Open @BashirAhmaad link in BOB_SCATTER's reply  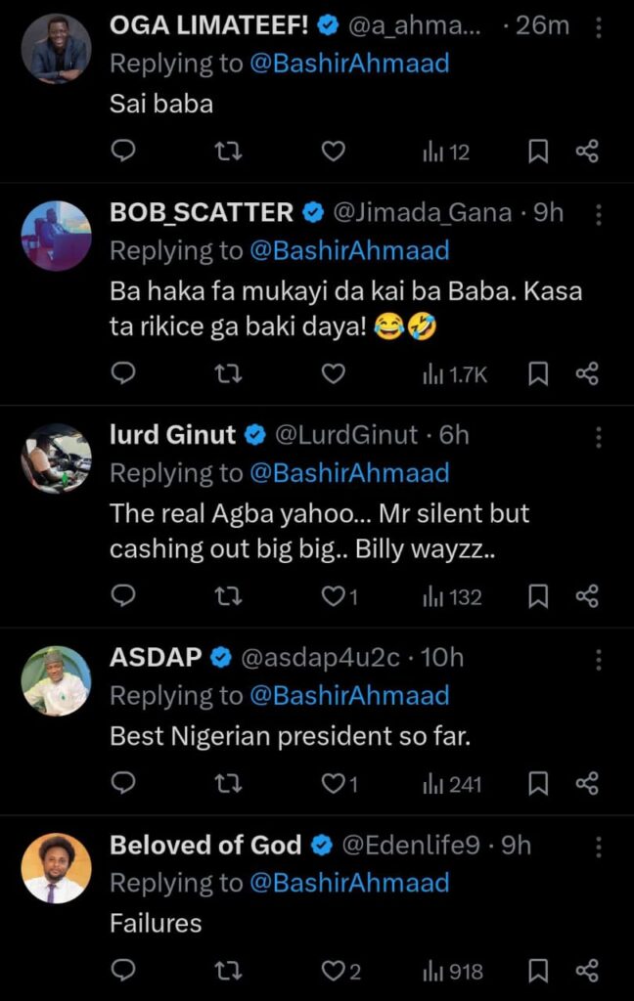[x=349, y=250]
